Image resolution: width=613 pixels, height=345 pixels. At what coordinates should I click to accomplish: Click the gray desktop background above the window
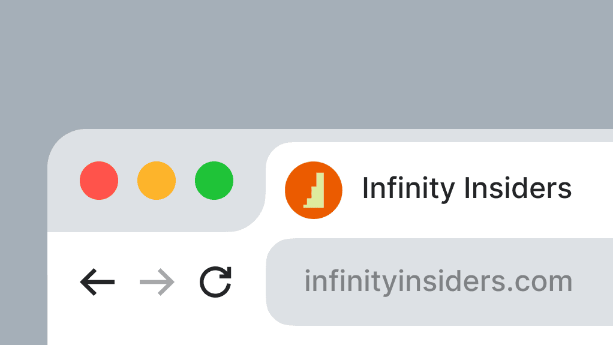coord(306,62)
